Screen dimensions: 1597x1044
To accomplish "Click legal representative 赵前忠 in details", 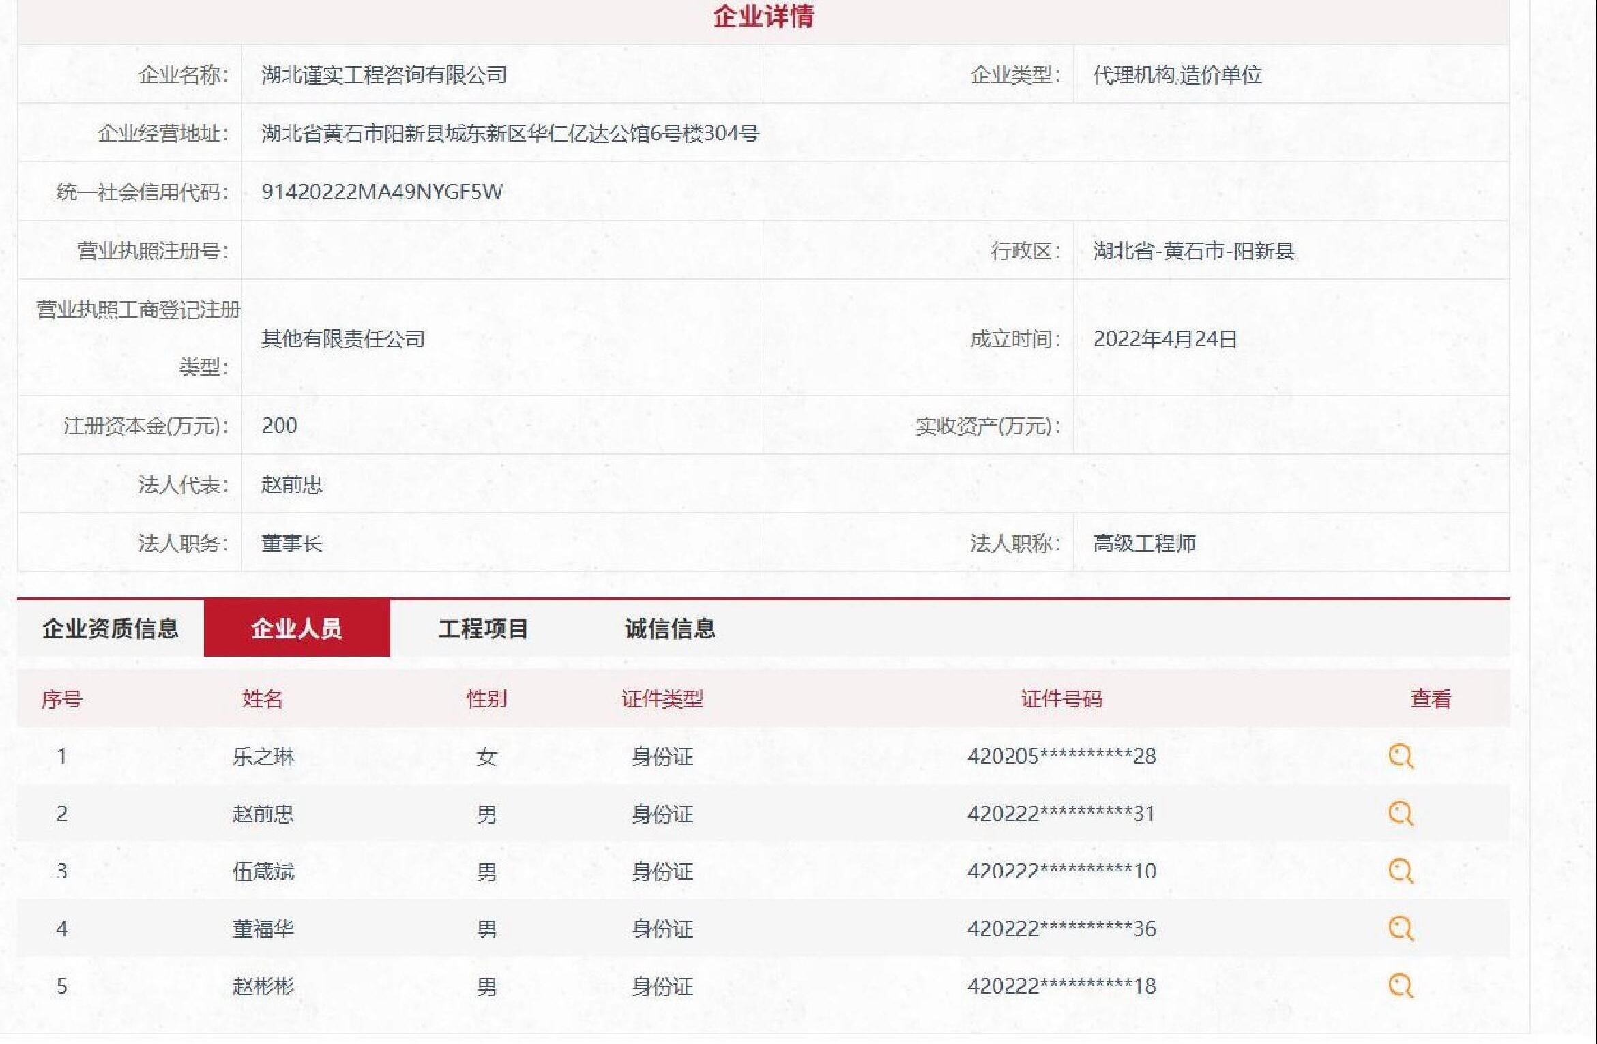I will 291,485.
